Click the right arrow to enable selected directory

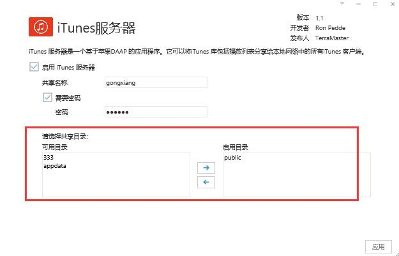coord(206,168)
